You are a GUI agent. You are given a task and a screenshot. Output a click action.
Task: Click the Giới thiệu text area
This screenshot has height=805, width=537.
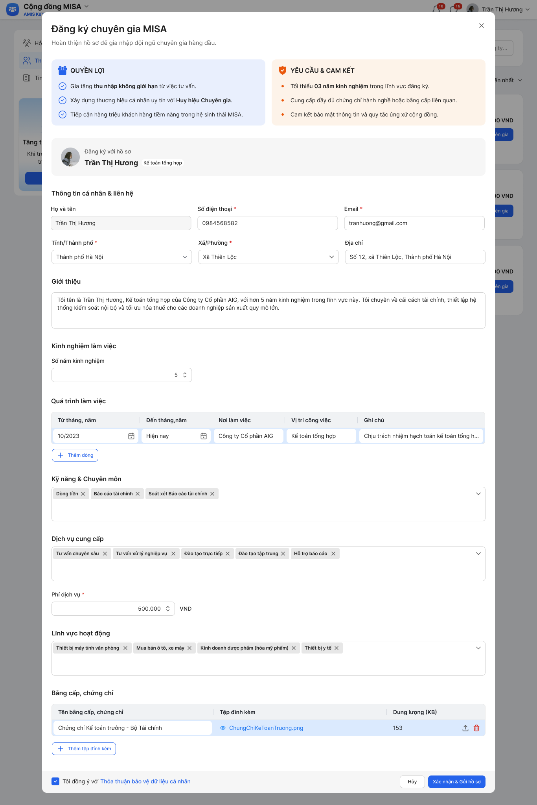click(x=268, y=310)
